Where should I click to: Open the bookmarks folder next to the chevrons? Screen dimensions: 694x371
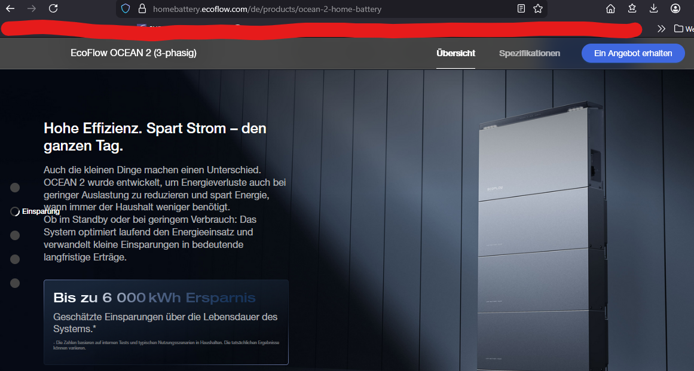683,29
